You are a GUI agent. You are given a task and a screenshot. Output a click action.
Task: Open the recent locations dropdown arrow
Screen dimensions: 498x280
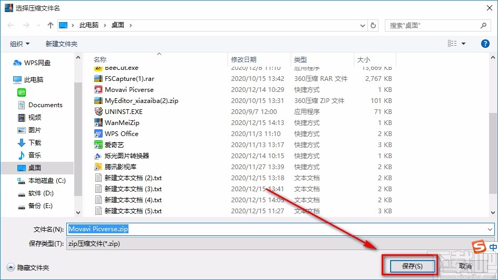(x=38, y=25)
